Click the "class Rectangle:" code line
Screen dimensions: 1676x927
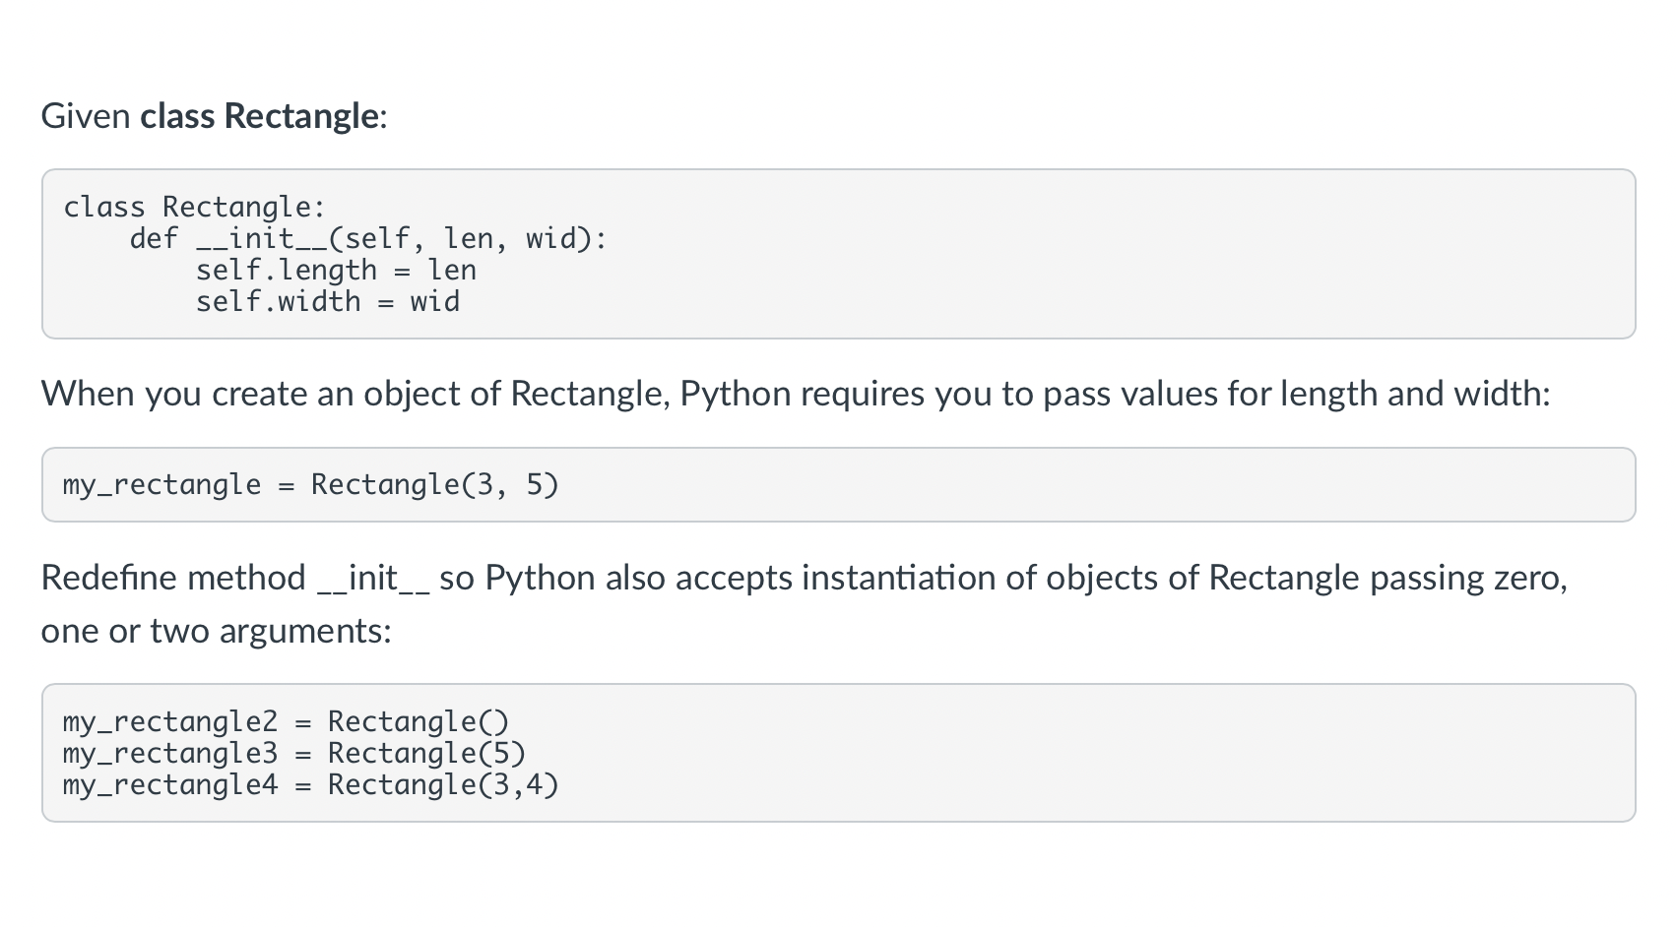tap(194, 207)
